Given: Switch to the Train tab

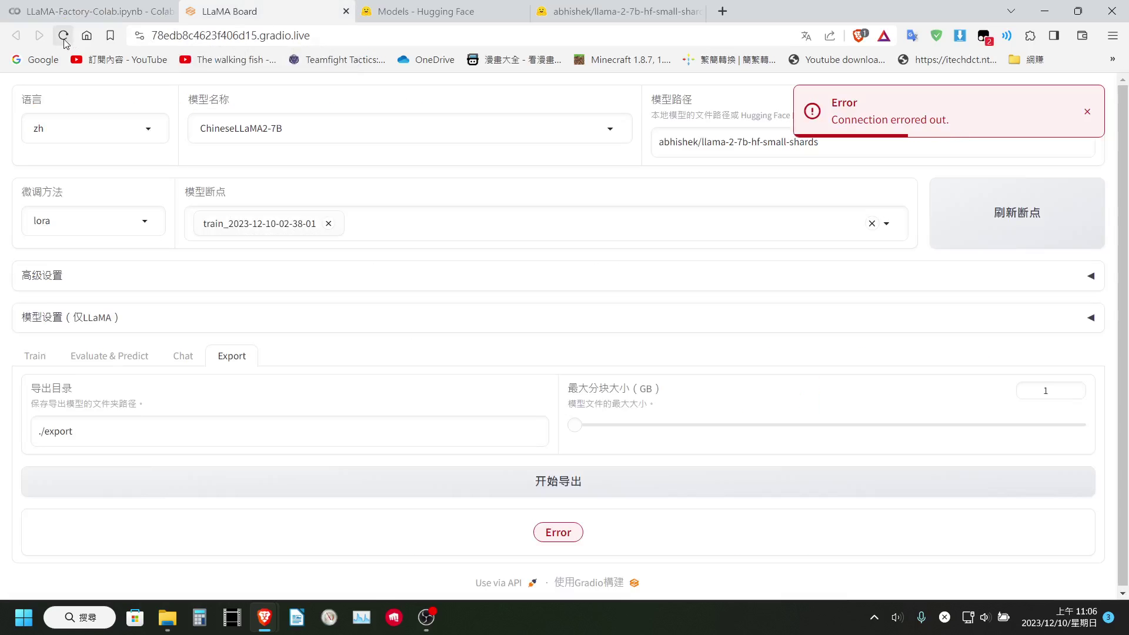Looking at the screenshot, I should pos(35,356).
